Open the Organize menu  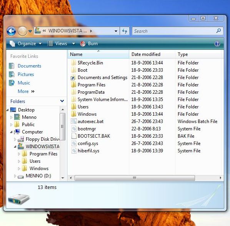(x=25, y=44)
